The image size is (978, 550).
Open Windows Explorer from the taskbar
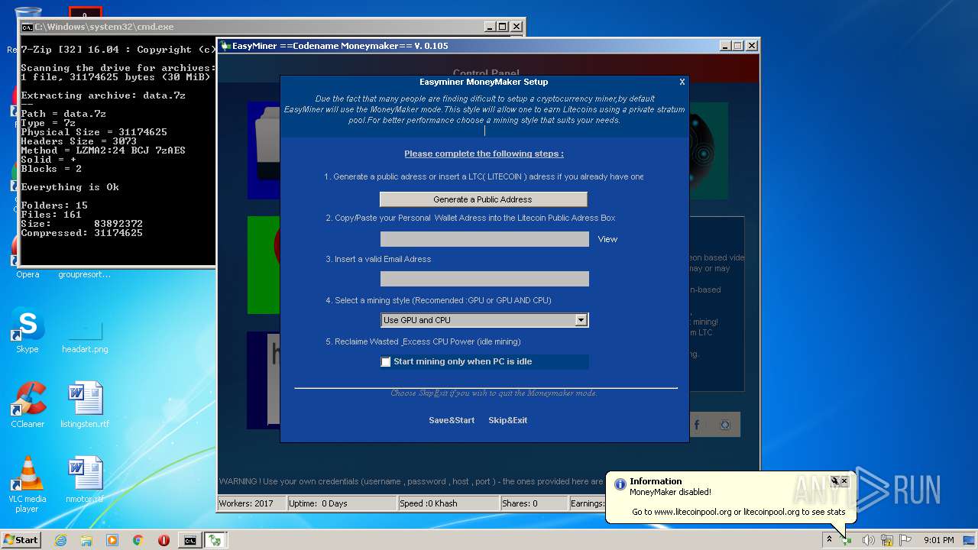point(86,540)
